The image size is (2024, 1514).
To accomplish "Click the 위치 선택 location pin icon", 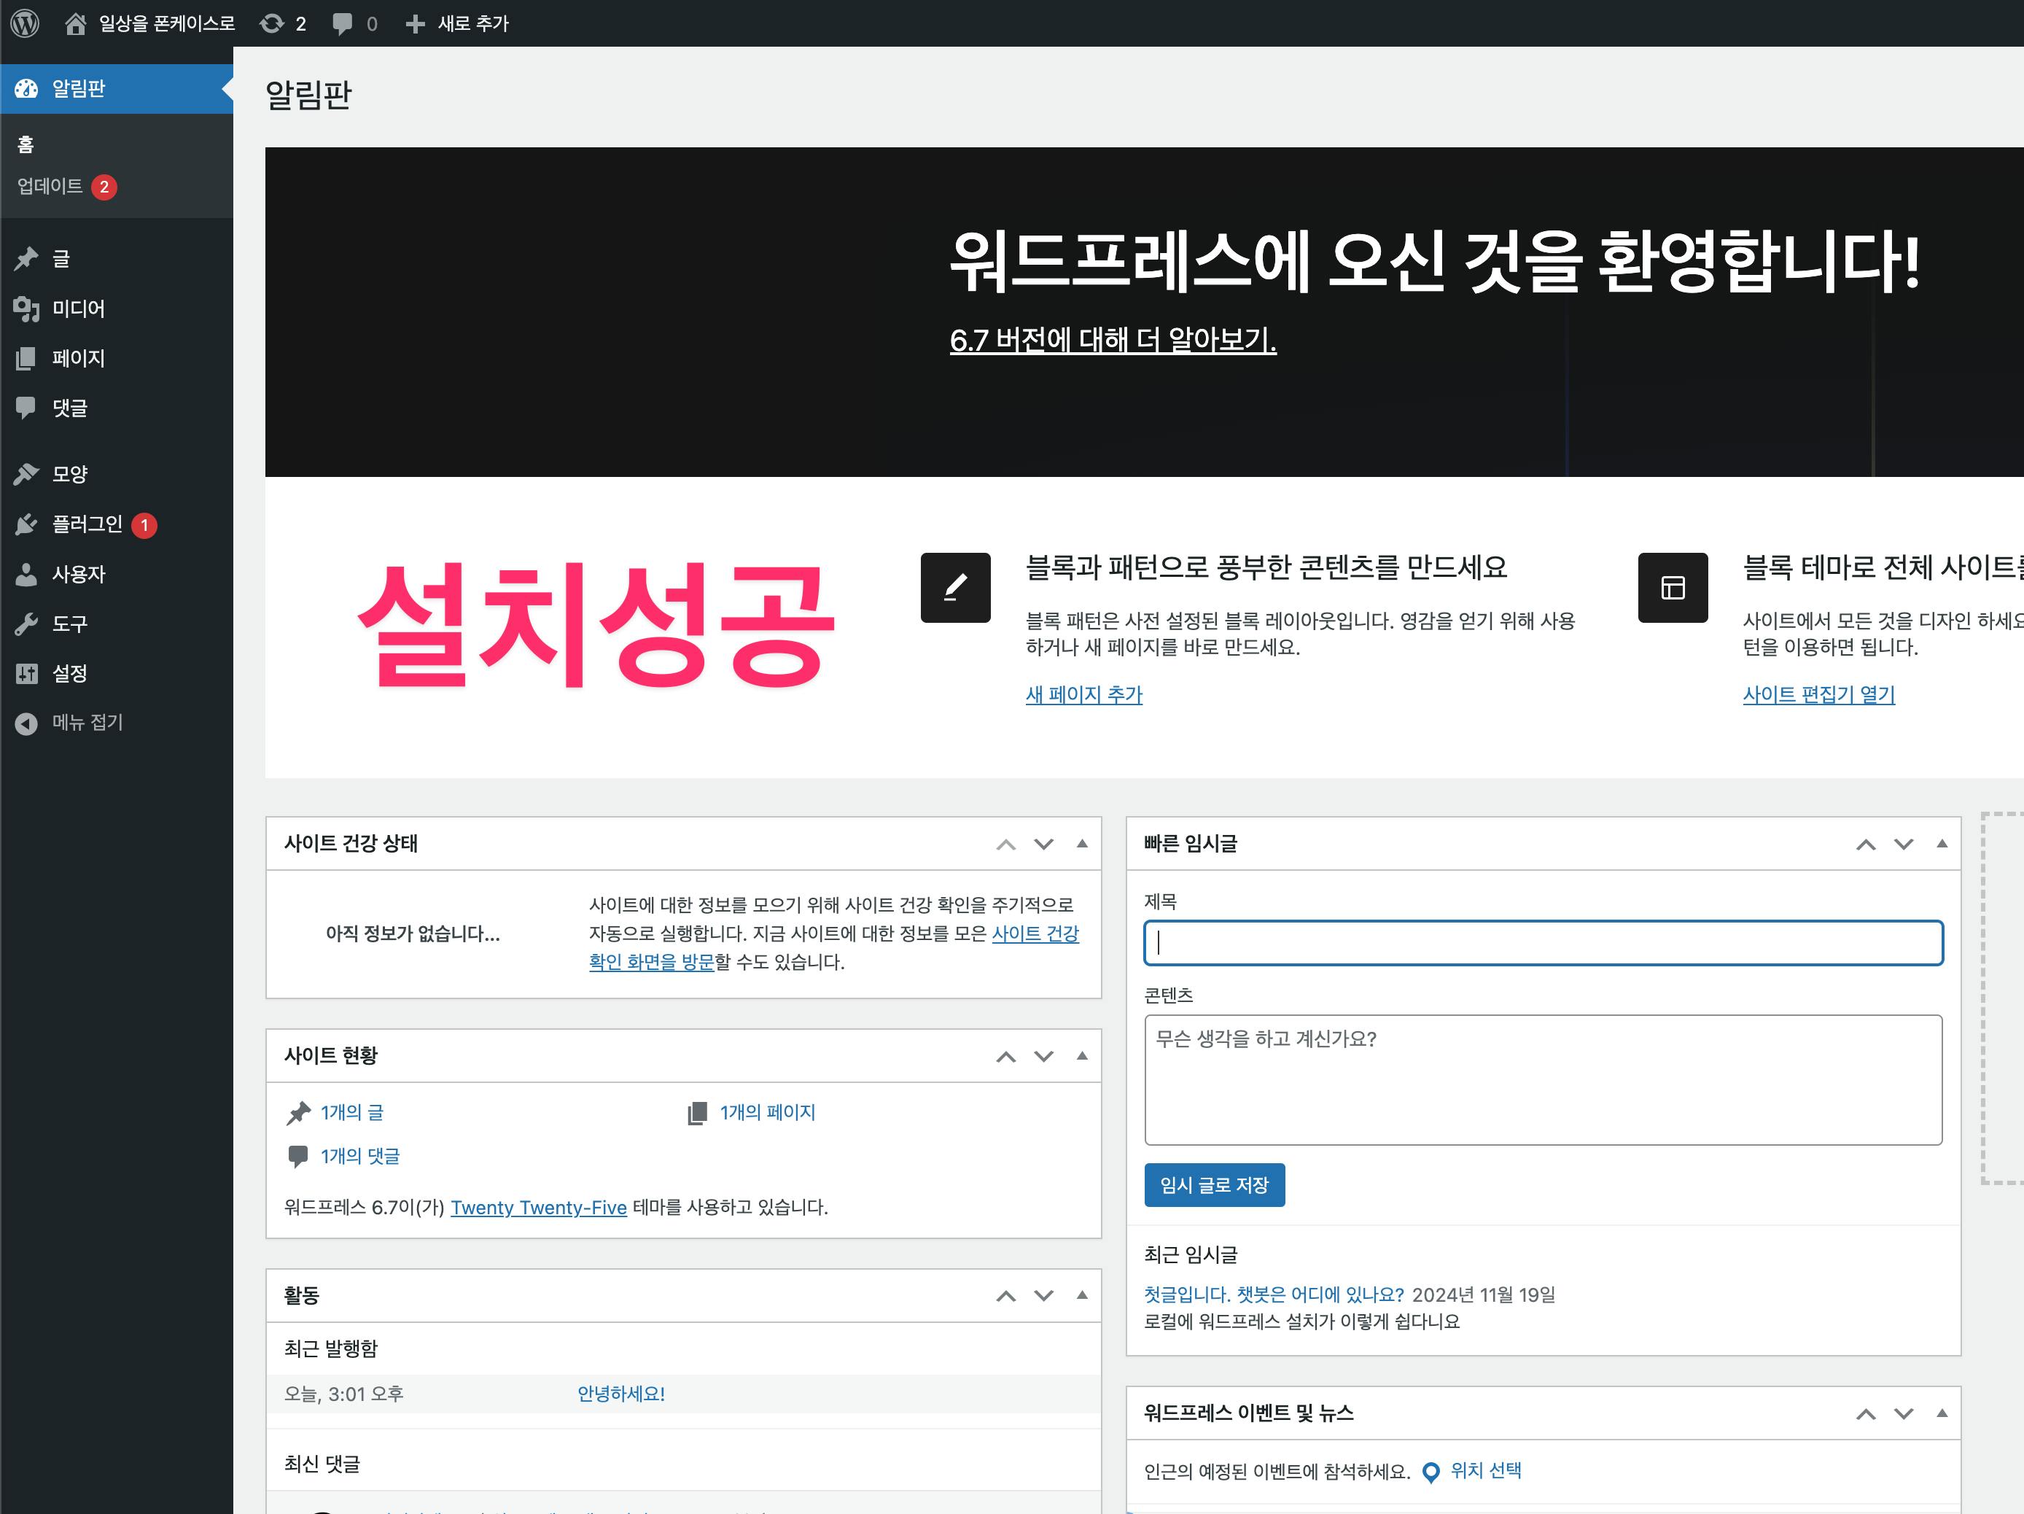I will [x=1431, y=1471].
